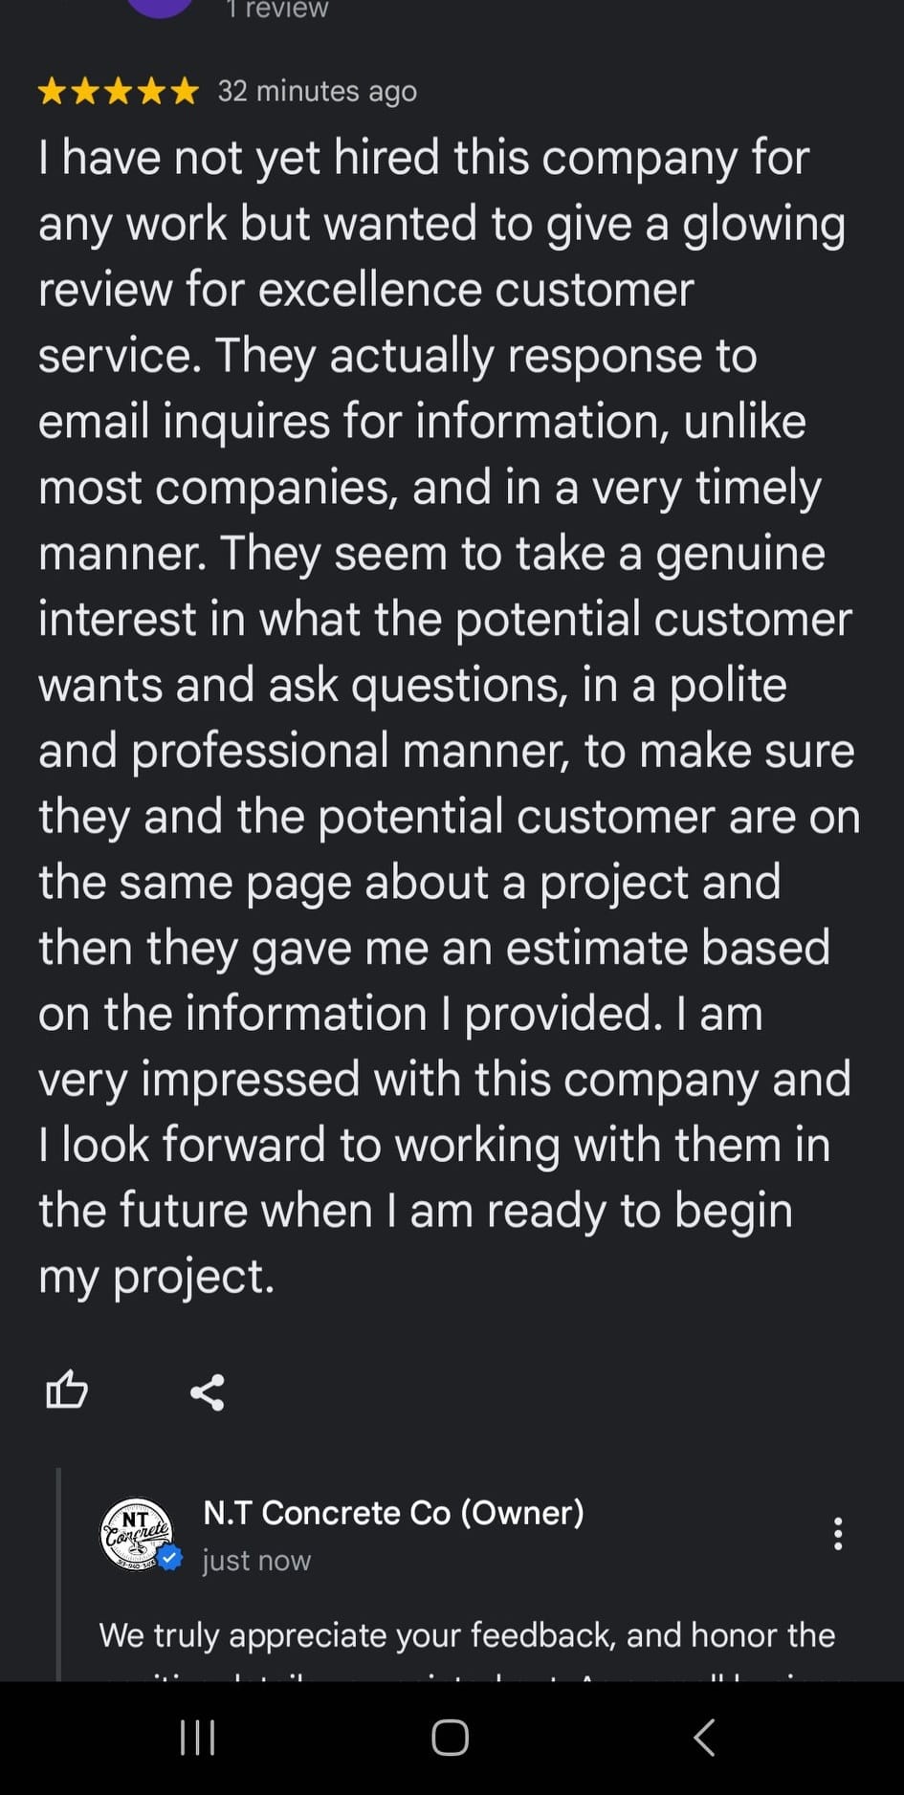This screenshot has width=904, height=1795.
Task: Click the middle third gold rating star
Action: [119, 92]
